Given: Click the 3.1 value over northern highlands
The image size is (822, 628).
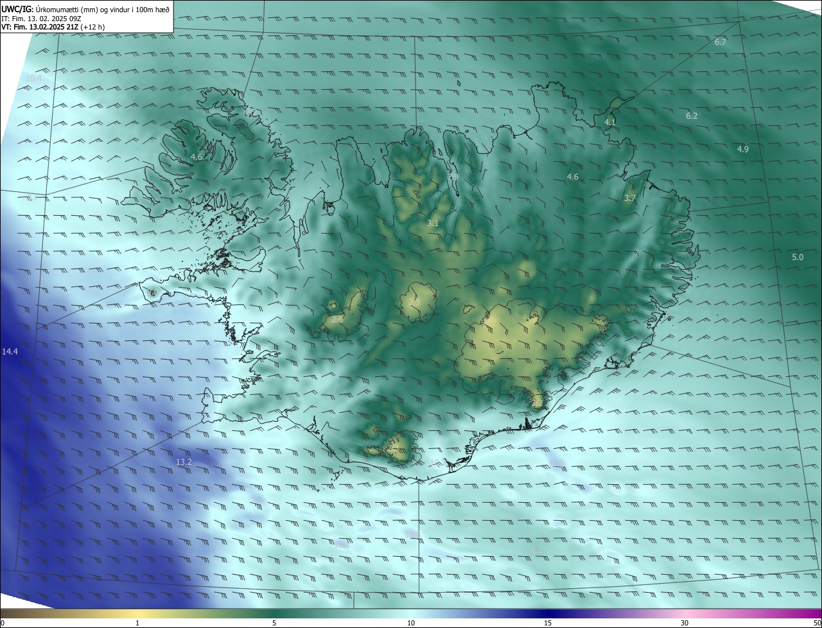Looking at the screenshot, I should 433,223.
